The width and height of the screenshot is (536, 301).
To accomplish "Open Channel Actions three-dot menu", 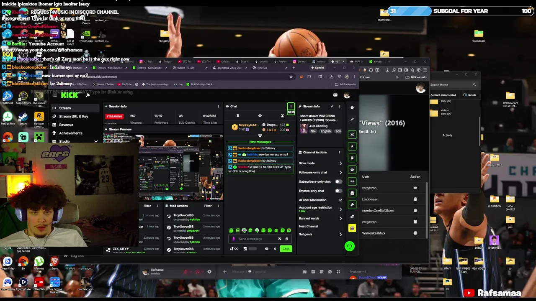I will (340, 152).
